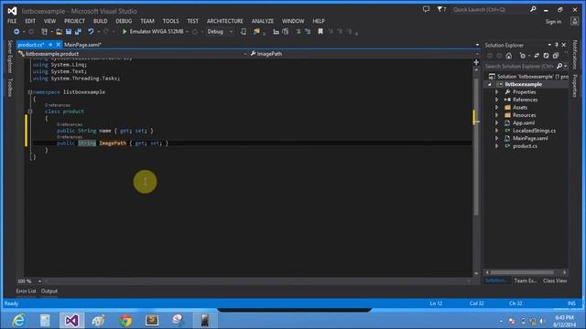The width and height of the screenshot is (586, 329).
Task: Open the Toolbox side tab
Action: tap(10, 88)
